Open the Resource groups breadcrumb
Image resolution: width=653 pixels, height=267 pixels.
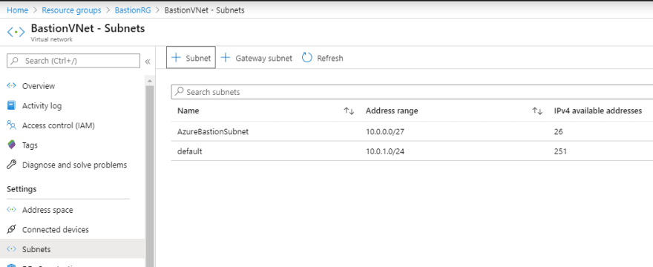tap(71, 10)
